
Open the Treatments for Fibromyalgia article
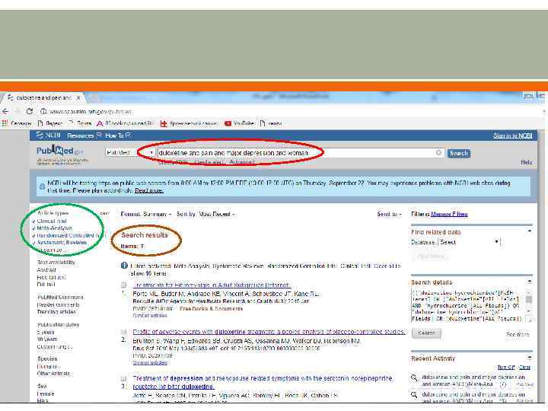(x=212, y=285)
